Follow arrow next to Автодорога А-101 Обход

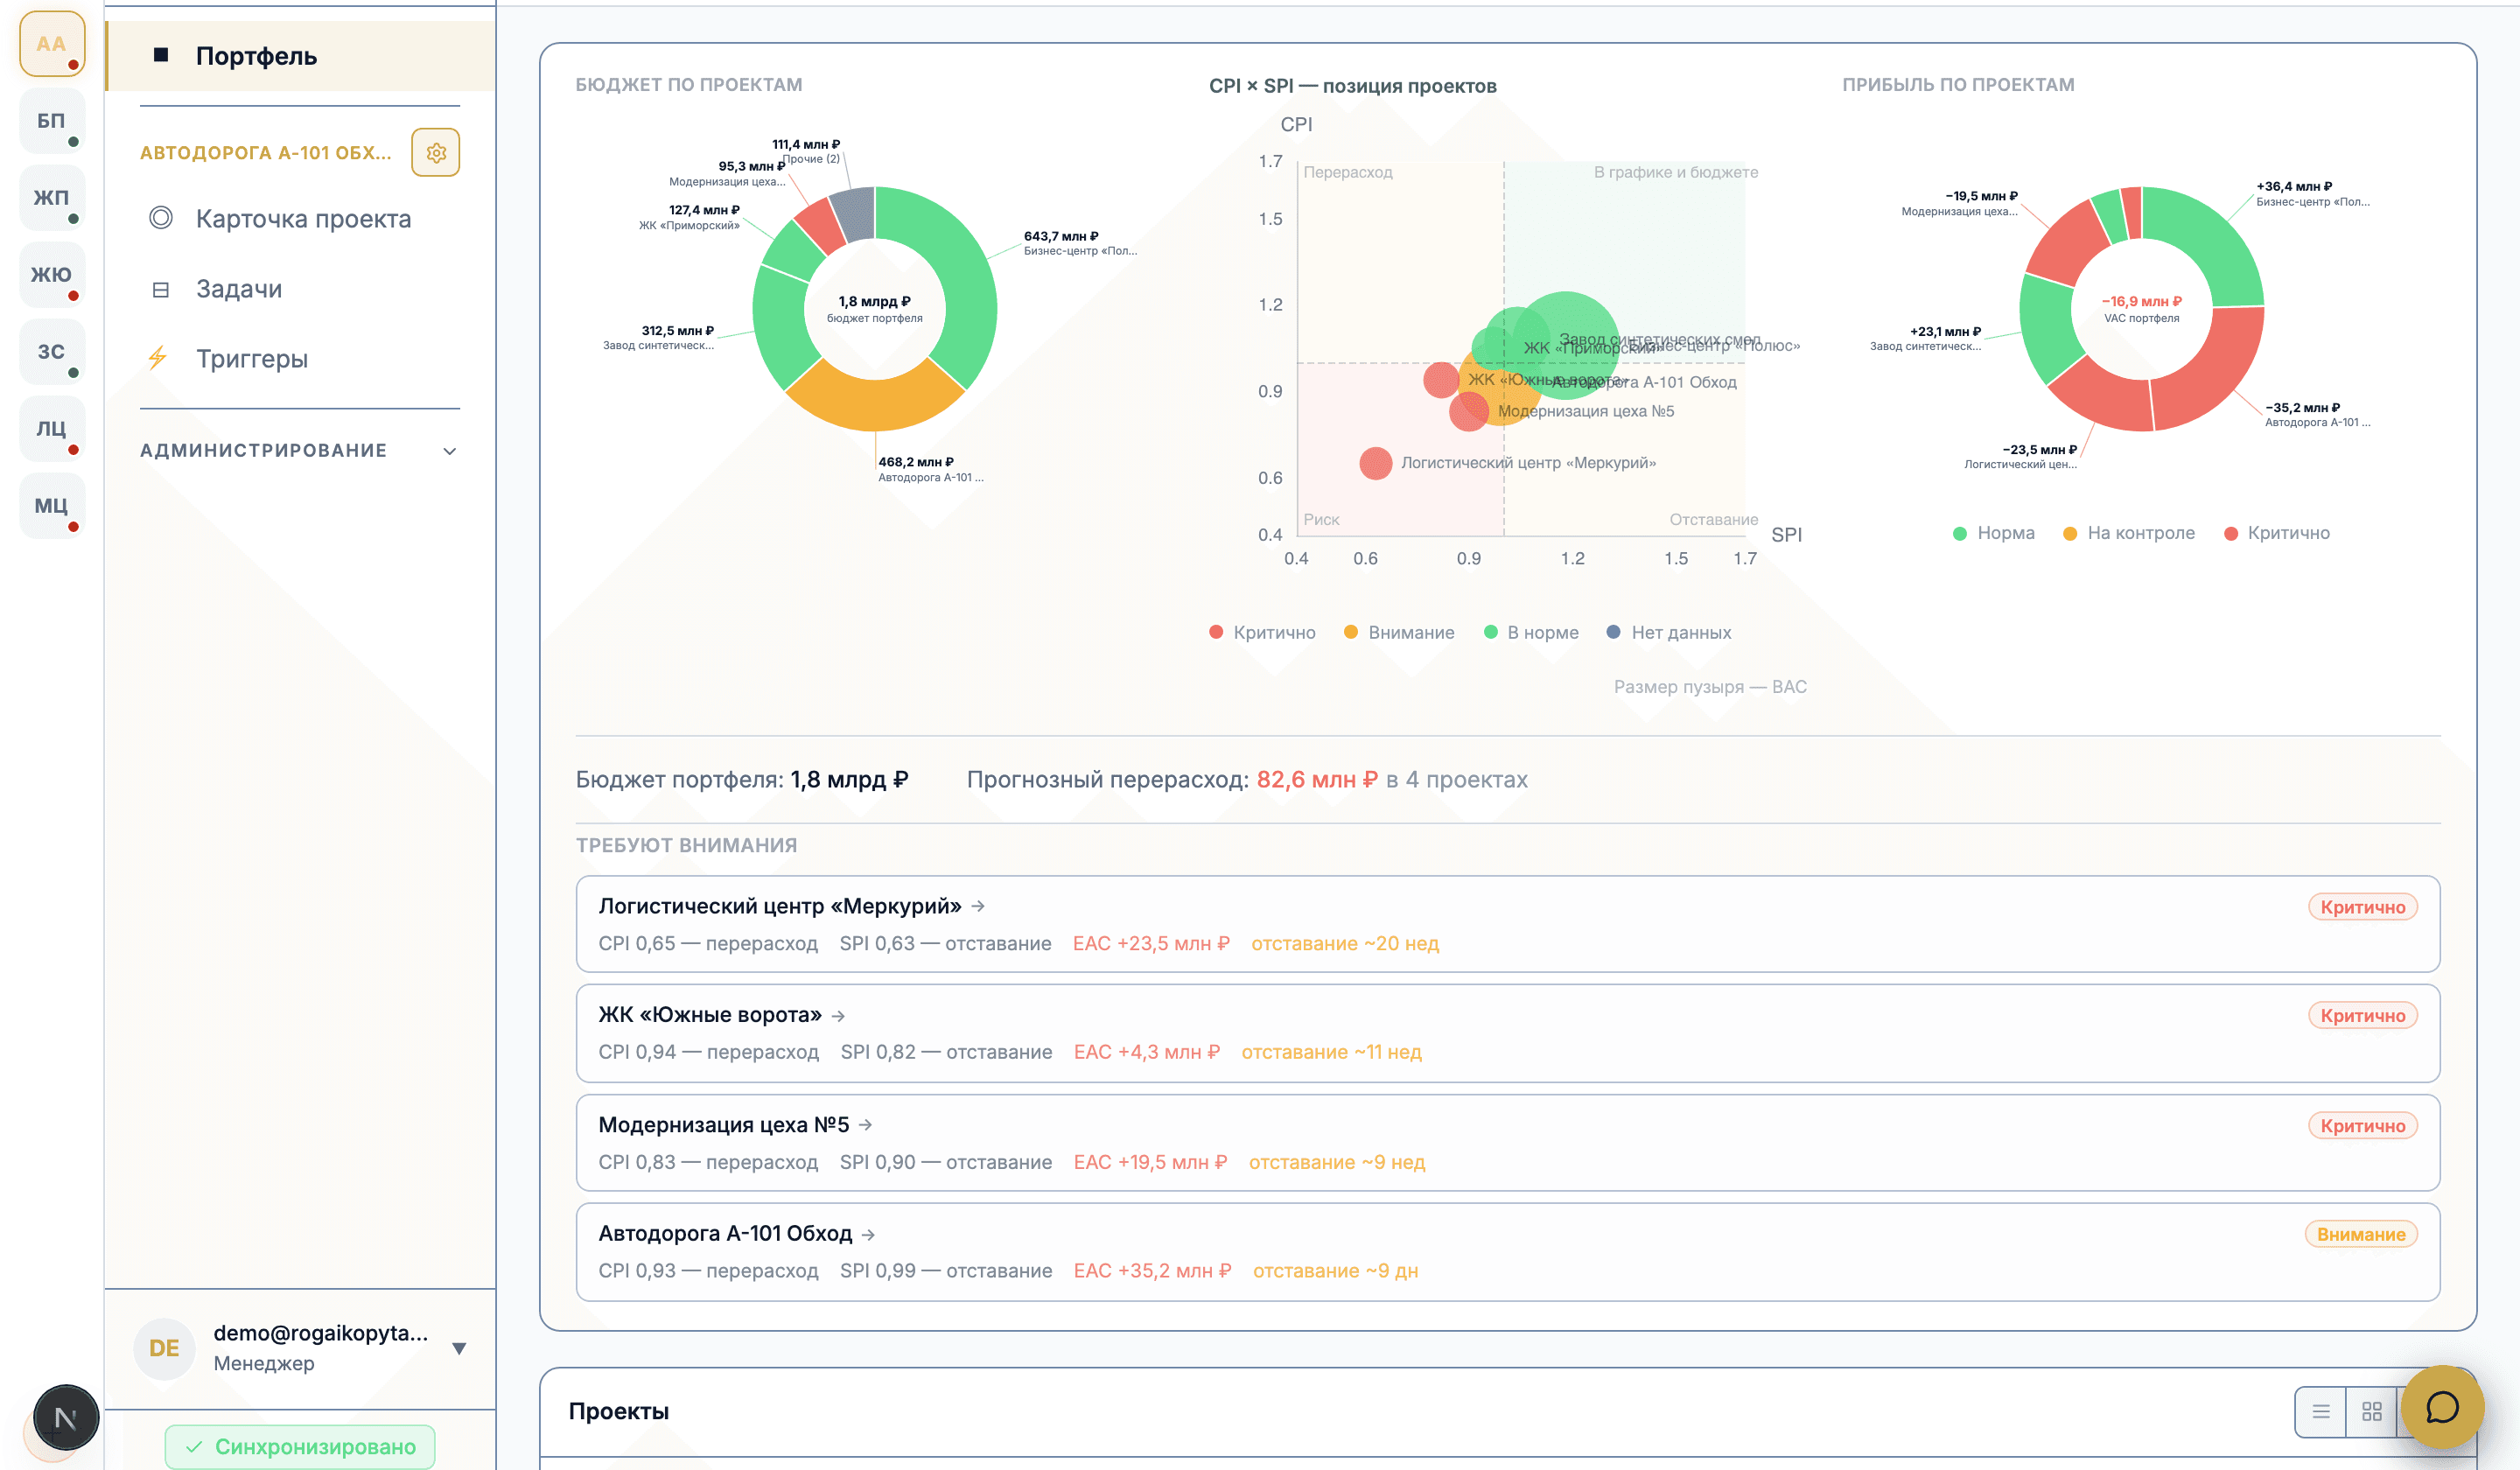(x=868, y=1235)
